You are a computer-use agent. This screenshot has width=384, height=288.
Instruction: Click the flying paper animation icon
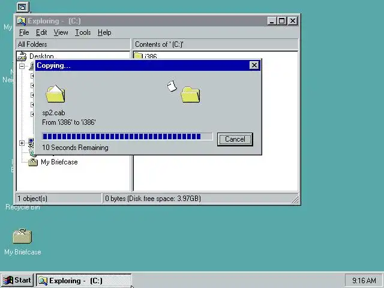(x=172, y=86)
